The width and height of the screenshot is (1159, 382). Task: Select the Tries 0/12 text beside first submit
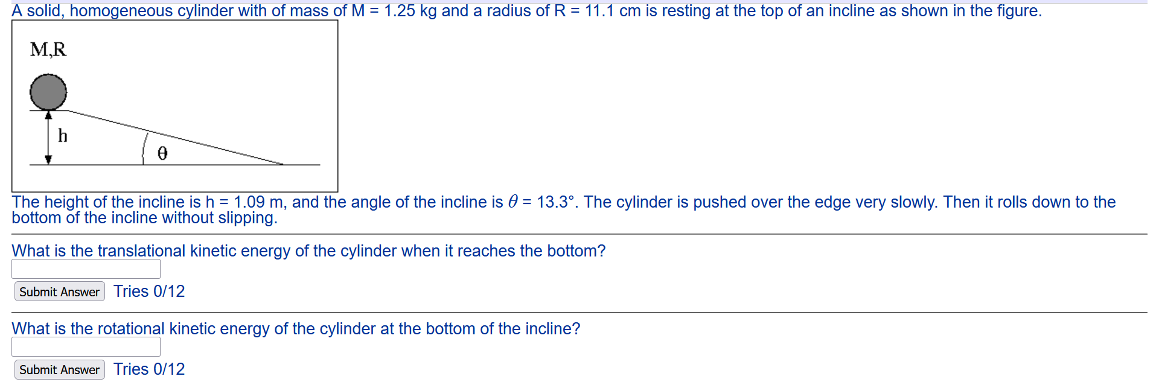click(x=148, y=291)
